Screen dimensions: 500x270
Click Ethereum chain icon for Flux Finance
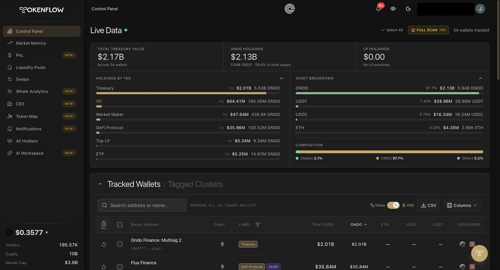pos(222,267)
